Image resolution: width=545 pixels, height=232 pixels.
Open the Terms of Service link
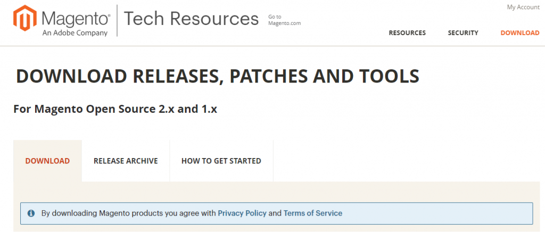pyautogui.click(x=313, y=213)
